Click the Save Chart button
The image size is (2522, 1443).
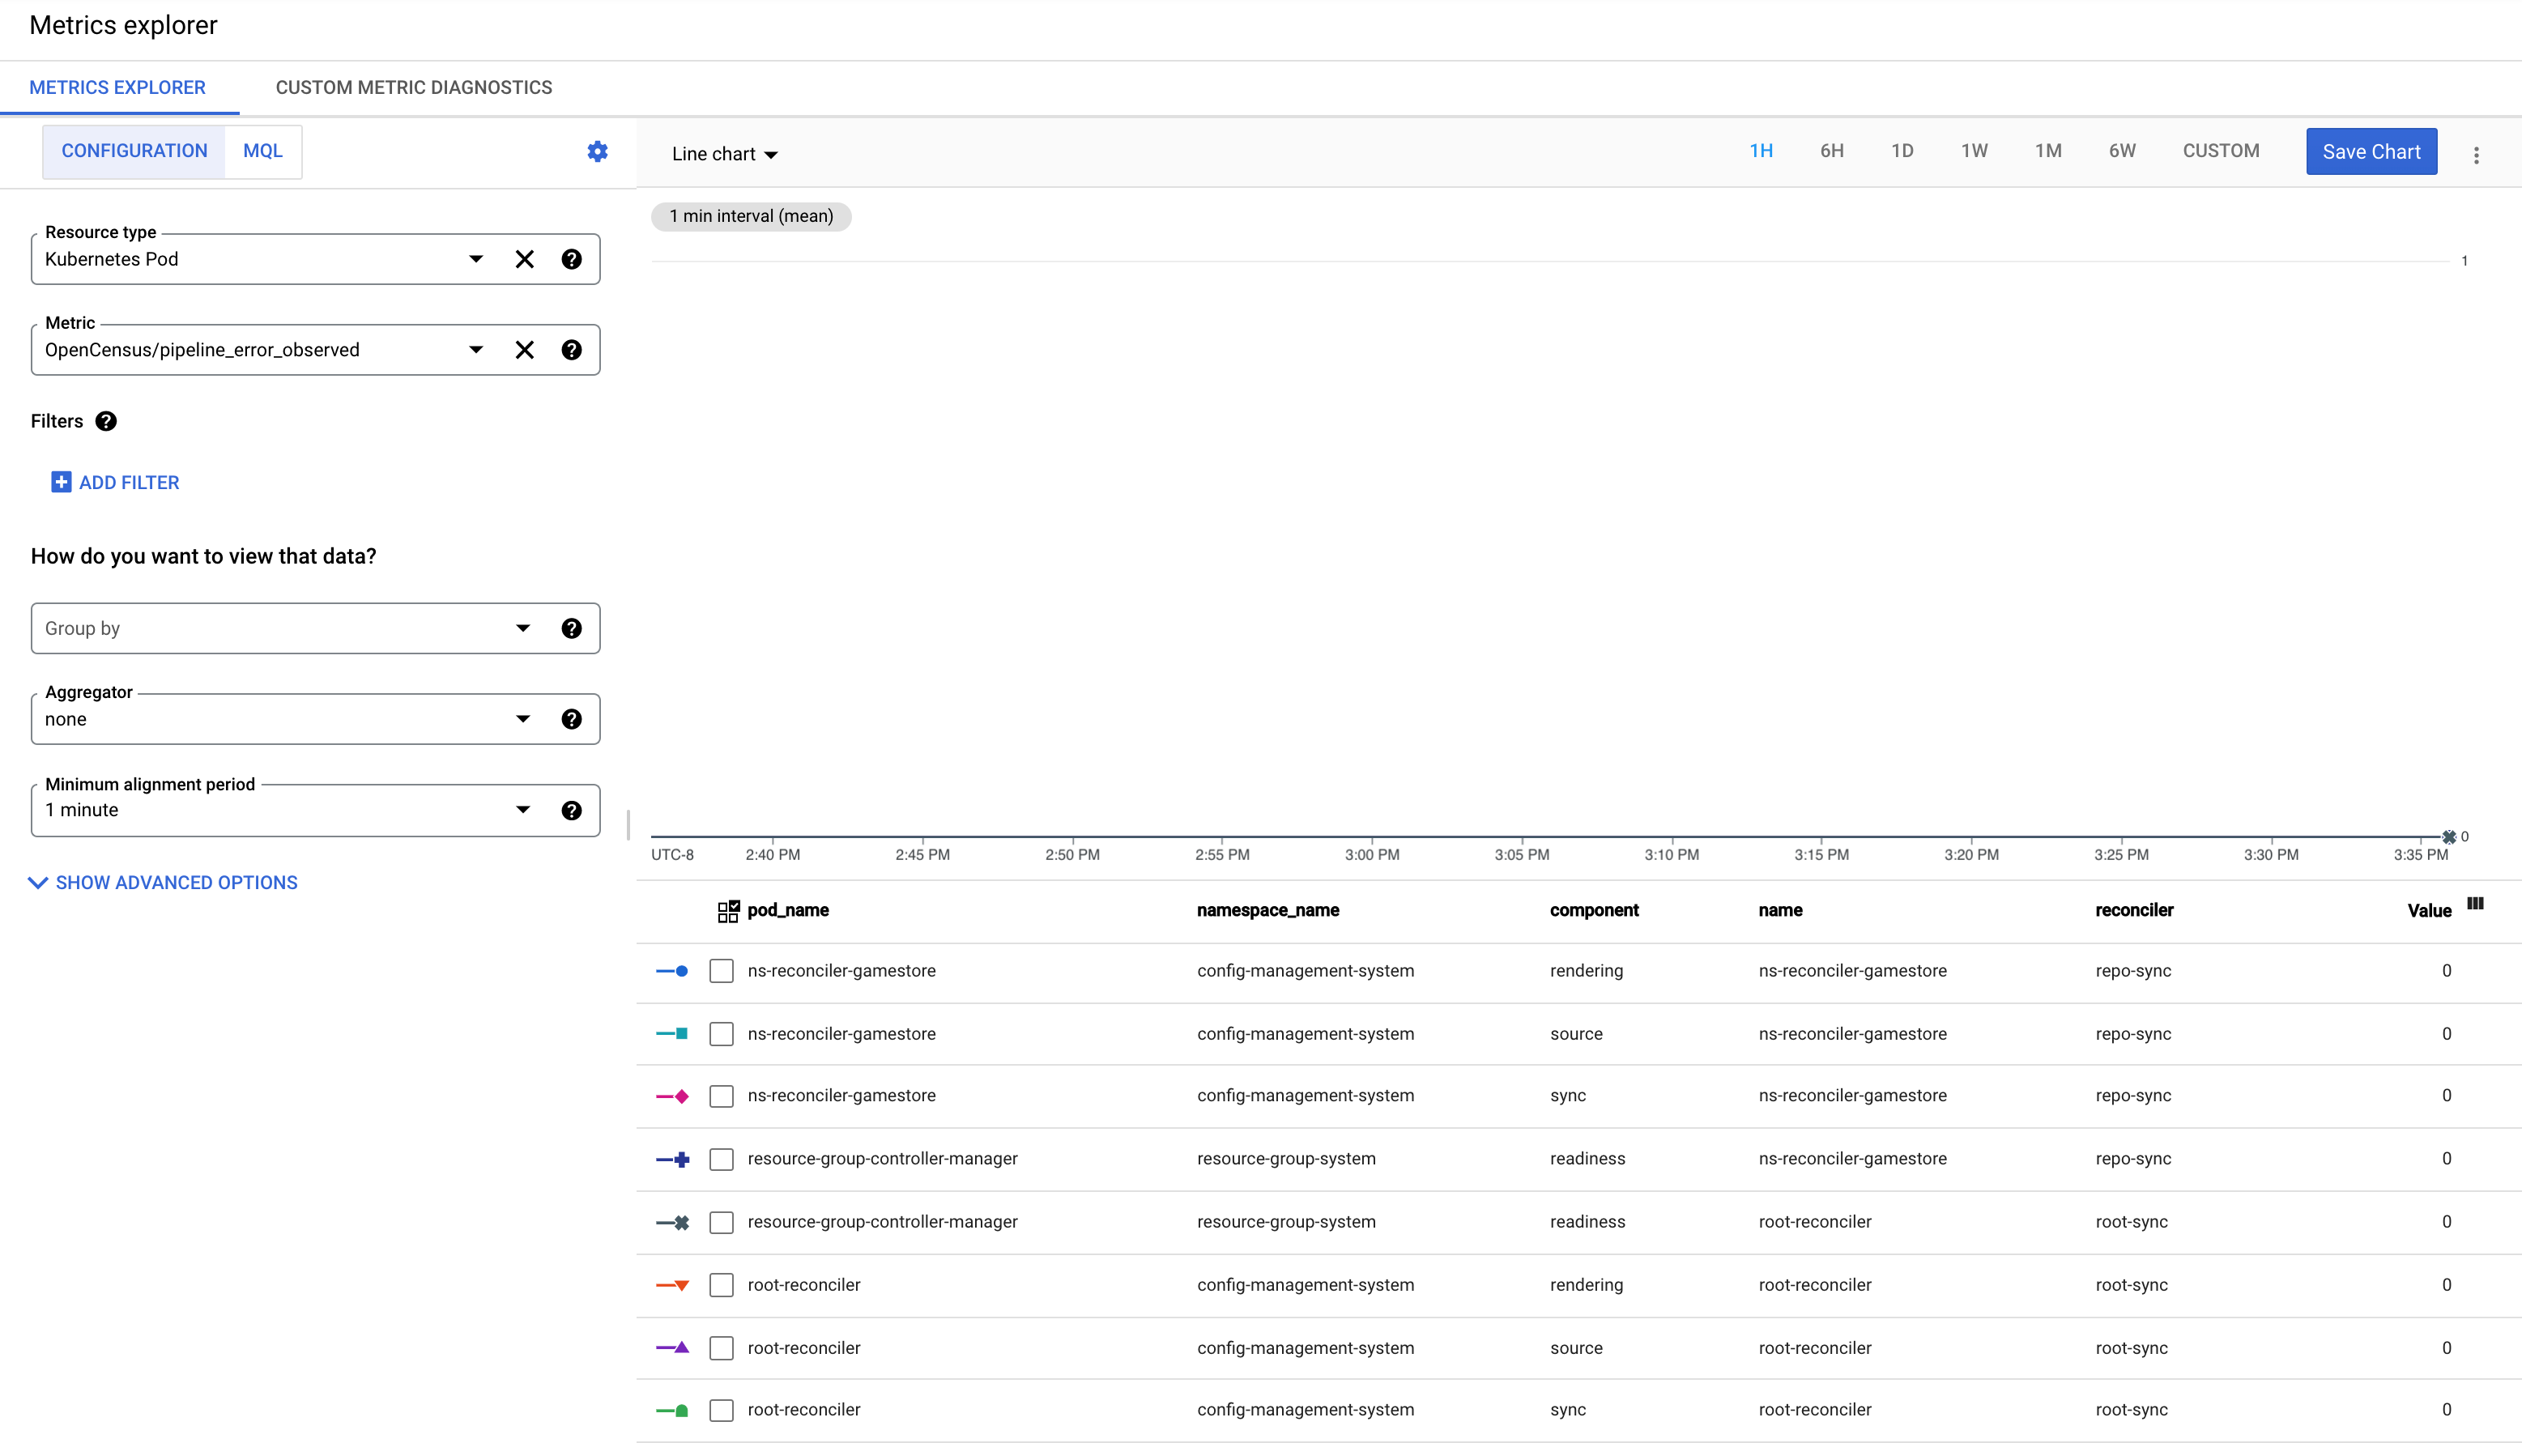tap(2371, 151)
